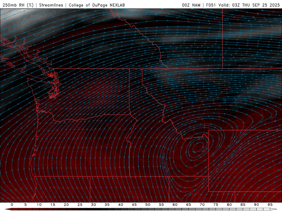282x211 pixels.
Task: Click the color scale label '5'
Action: coord(25,205)
